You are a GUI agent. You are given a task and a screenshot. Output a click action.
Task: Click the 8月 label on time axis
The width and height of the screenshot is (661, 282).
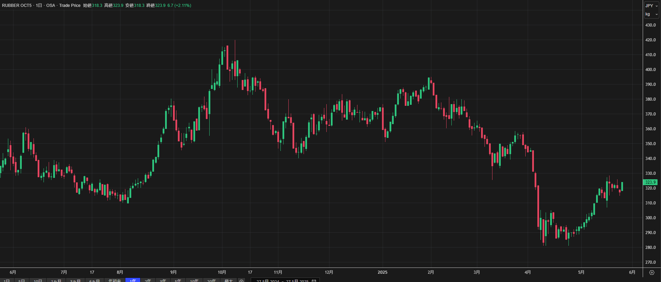pyautogui.click(x=120, y=272)
